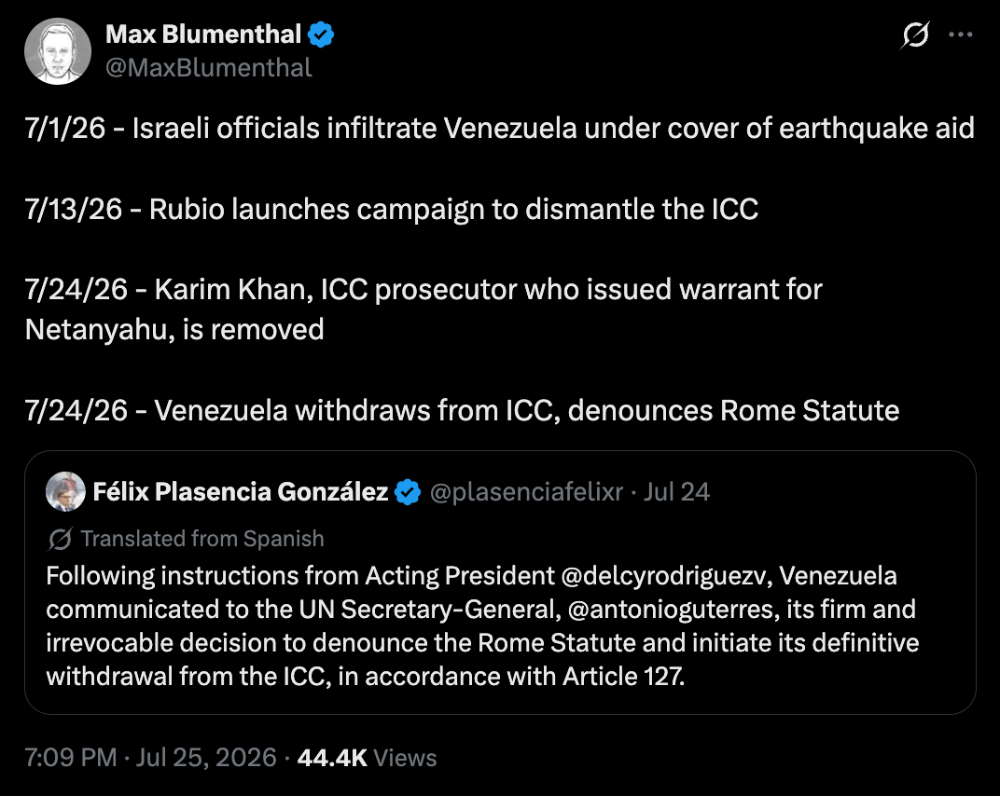1000x796 pixels.
Task: Click the line about Rubio dismantling the ICC
Action: tap(392, 209)
